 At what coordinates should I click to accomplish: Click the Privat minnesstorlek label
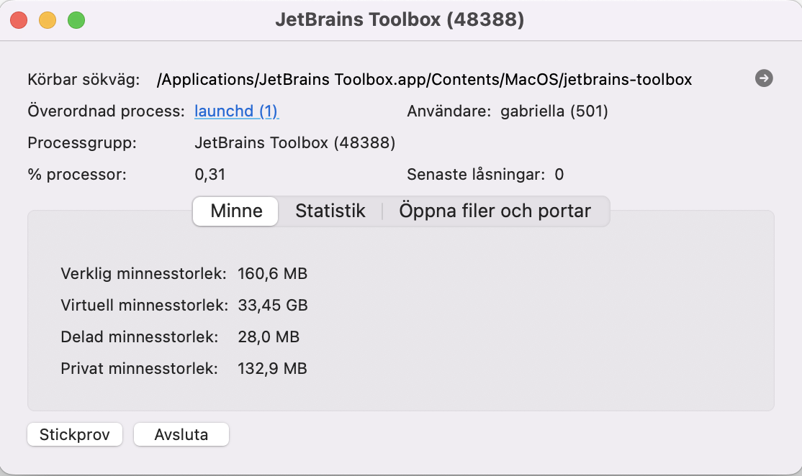(x=139, y=368)
